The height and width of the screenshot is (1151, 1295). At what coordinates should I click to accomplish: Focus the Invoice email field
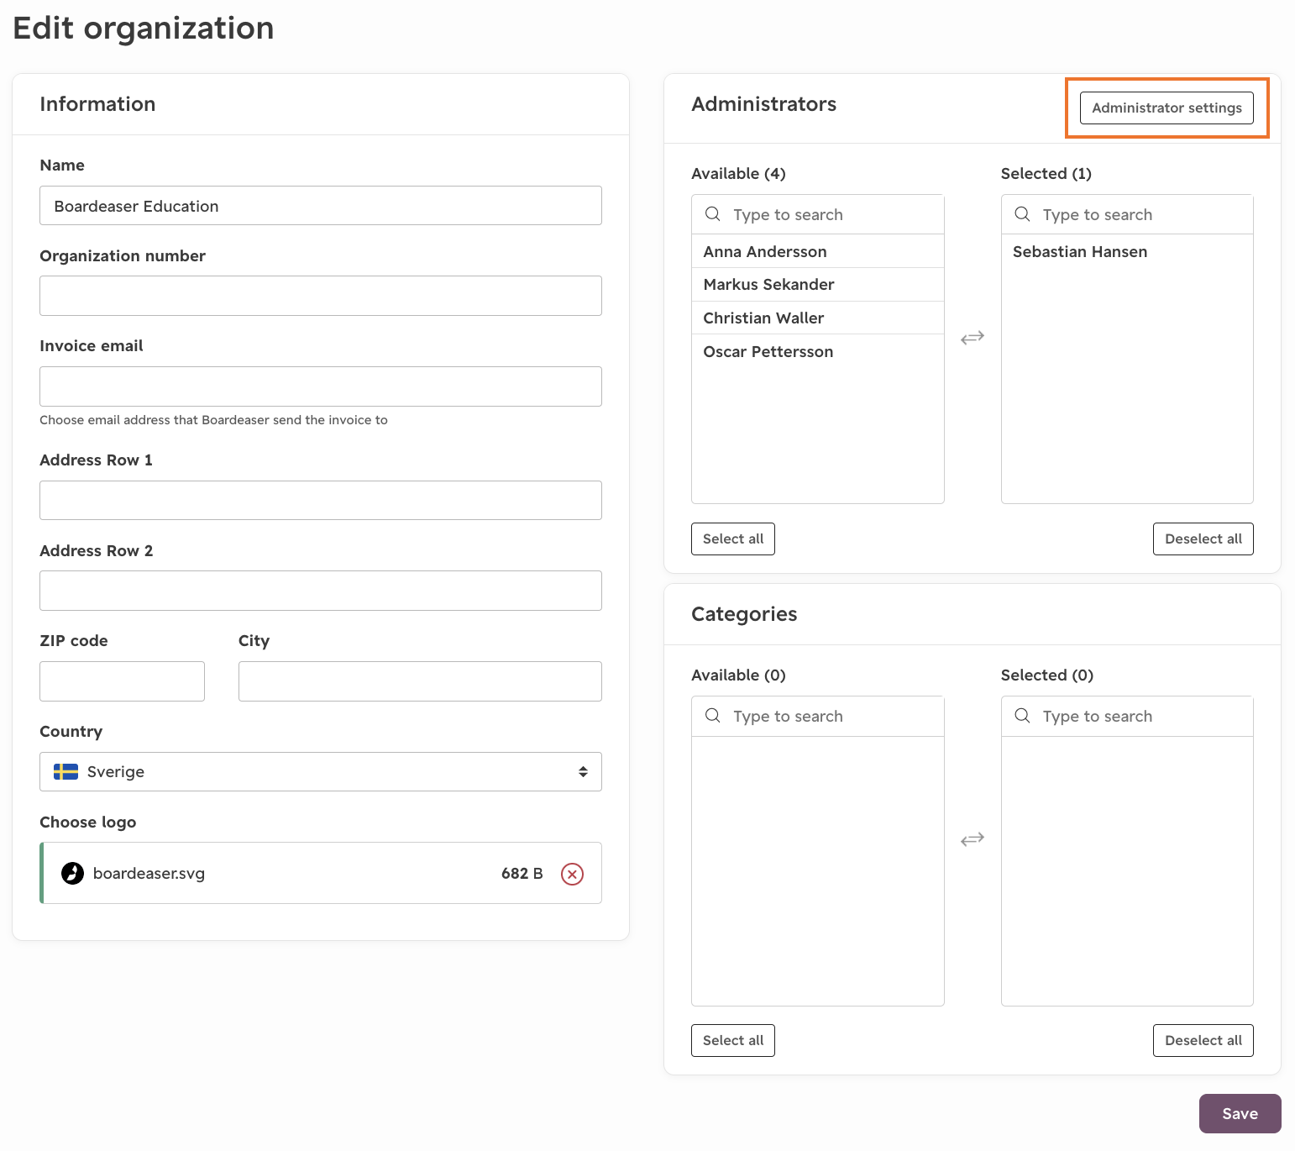[321, 386]
